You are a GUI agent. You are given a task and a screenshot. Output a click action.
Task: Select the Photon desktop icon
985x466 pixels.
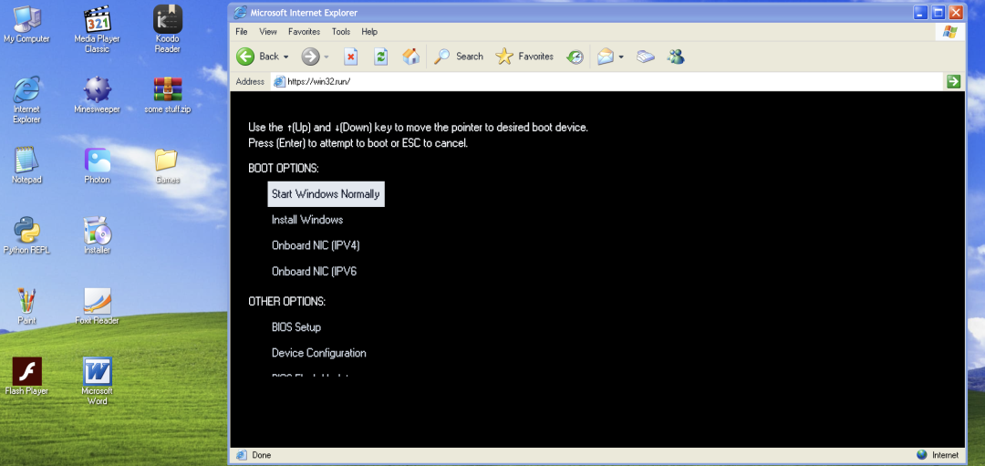97,165
